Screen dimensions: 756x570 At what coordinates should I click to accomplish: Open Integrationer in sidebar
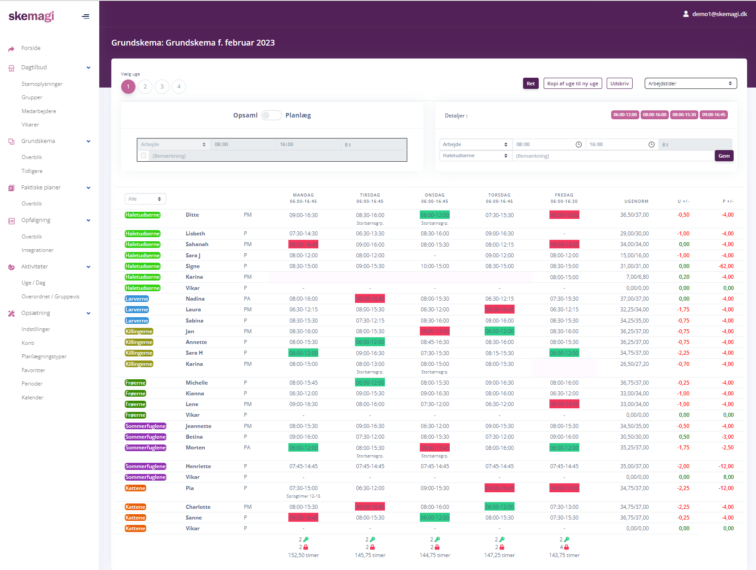(38, 250)
